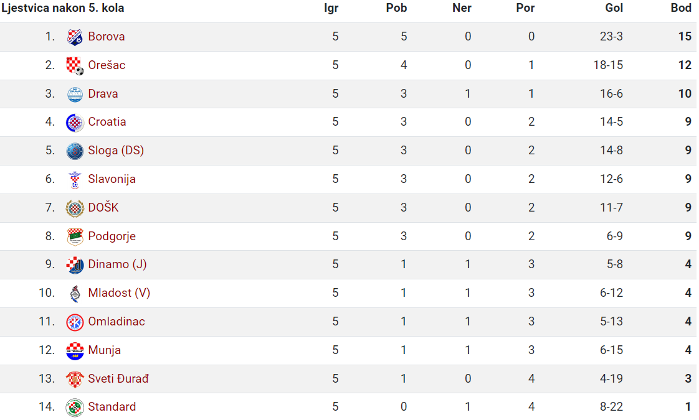Screen dimensions: 699x420
Task: Click the Borova club crest icon
Action: point(74,37)
